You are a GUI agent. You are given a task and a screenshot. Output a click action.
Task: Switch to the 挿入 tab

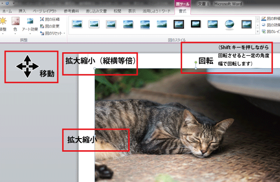coord(22,11)
